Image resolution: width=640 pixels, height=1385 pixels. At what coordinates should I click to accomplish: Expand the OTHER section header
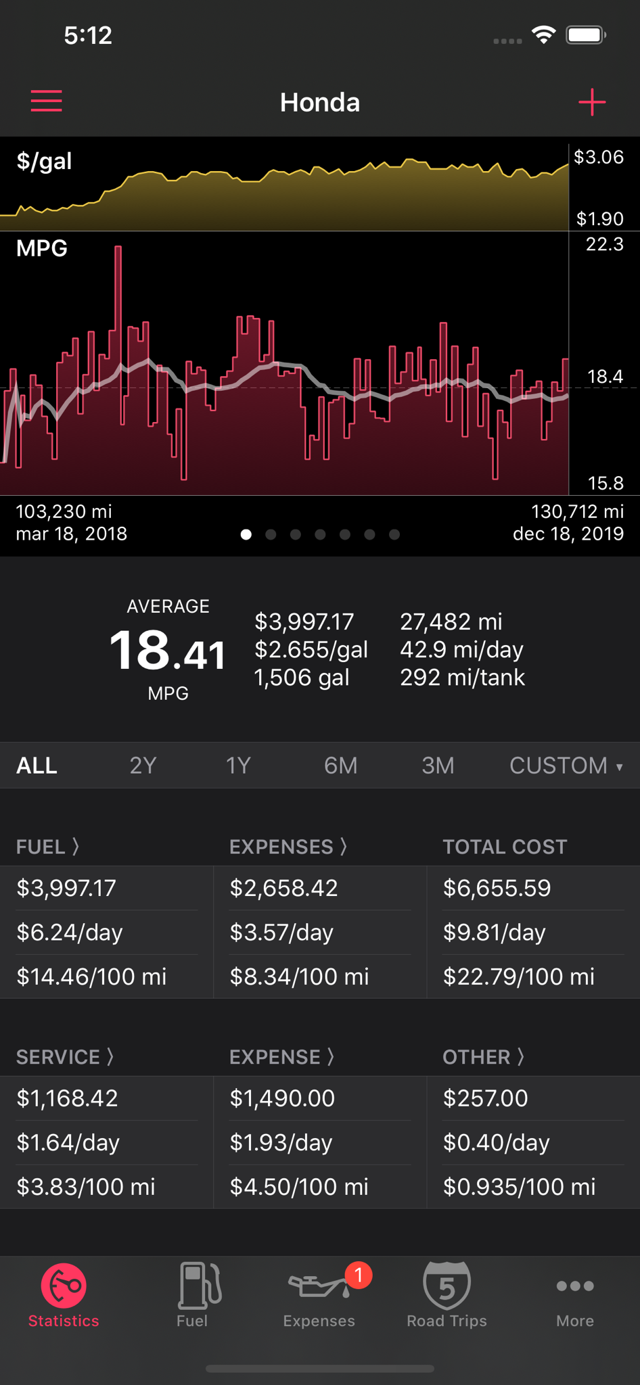point(484,1057)
